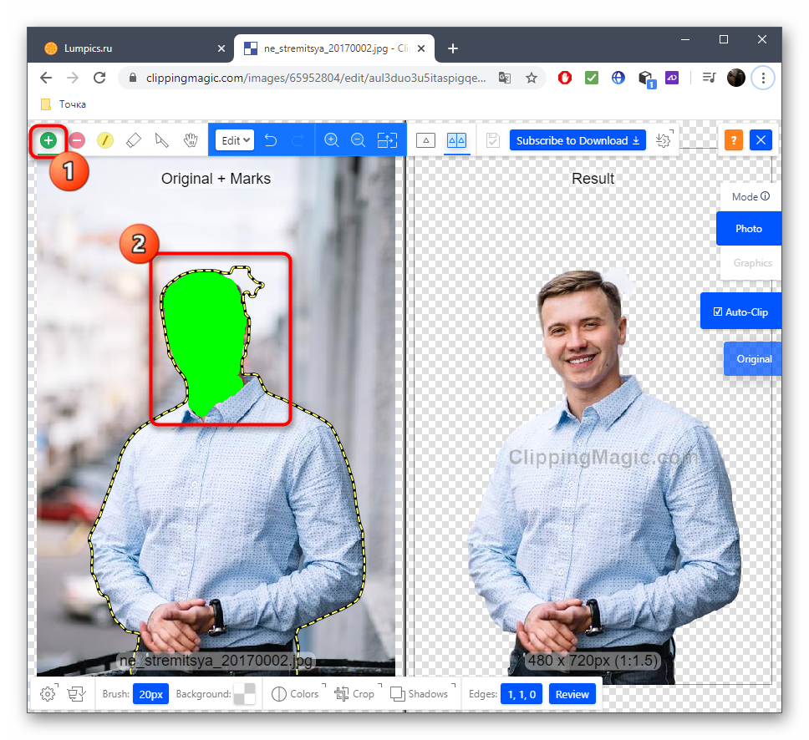Image resolution: width=809 pixels, height=740 pixels.
Task: Pick the yellow Hair tool
Action: [x=104, y=140]
